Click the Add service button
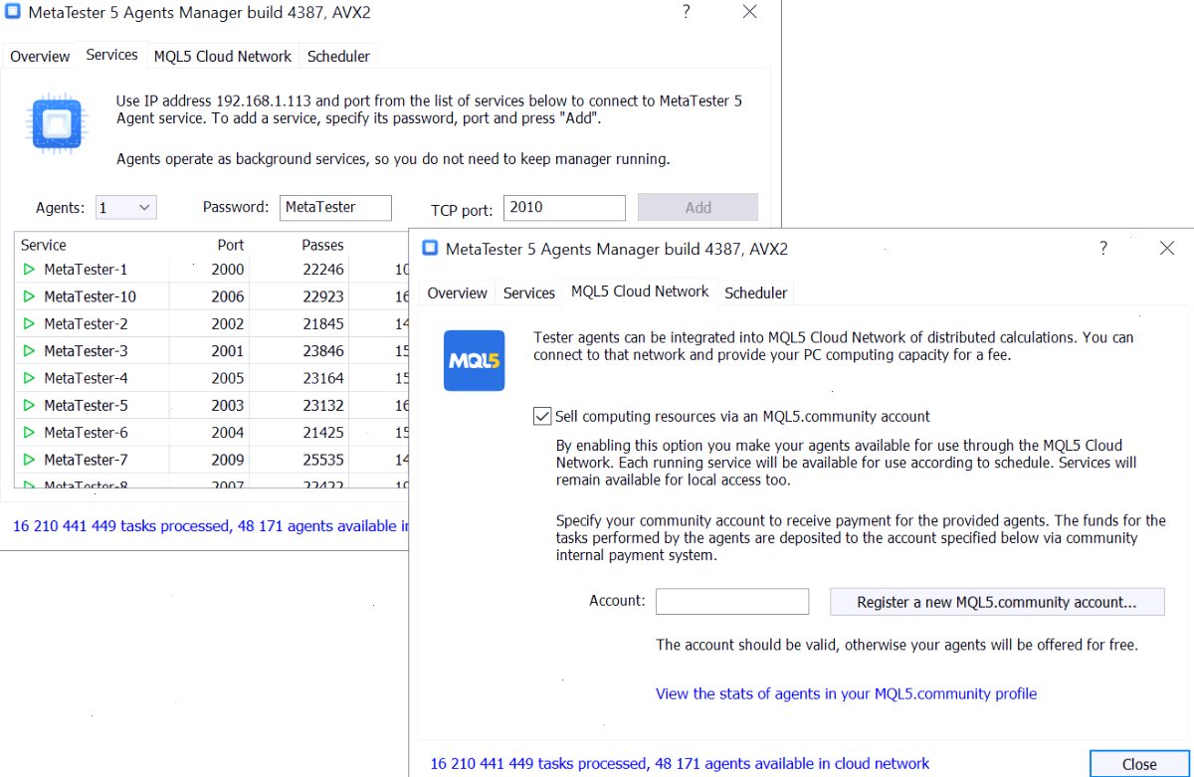Viewport: 1194px width, 777px height. click(x=697, y=207)
